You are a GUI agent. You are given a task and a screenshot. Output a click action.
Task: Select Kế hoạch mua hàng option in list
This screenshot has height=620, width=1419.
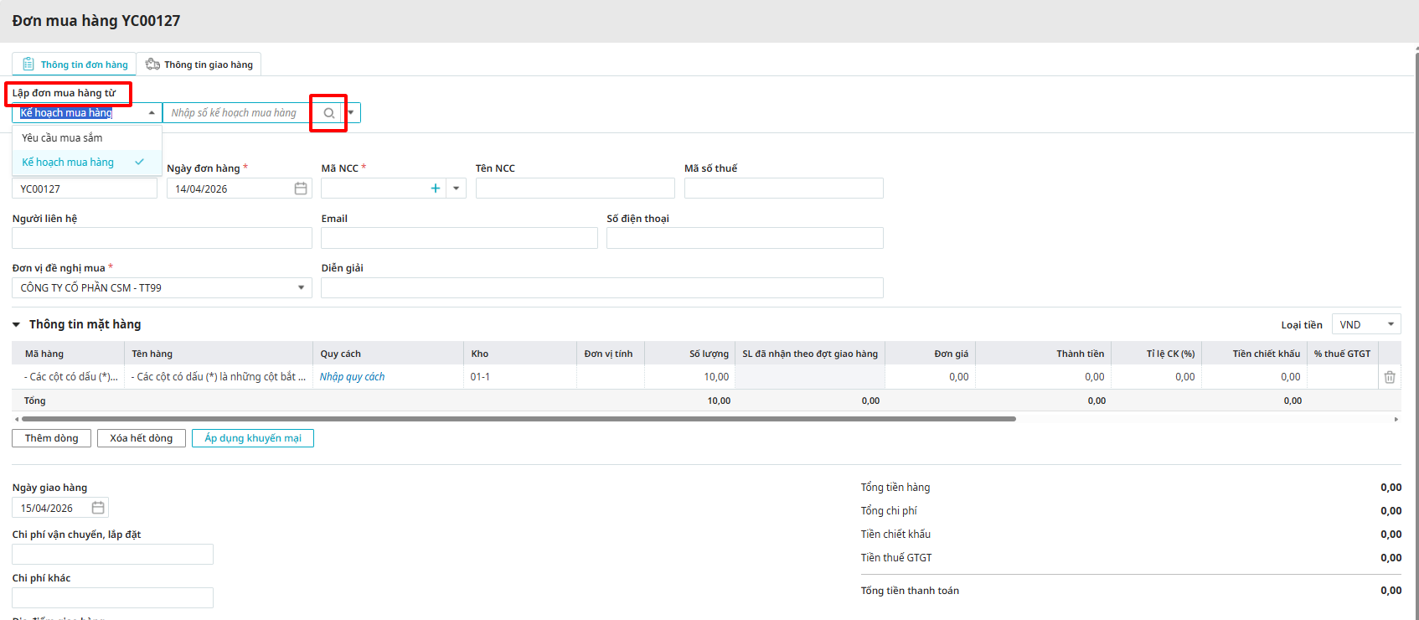(68, 163)
